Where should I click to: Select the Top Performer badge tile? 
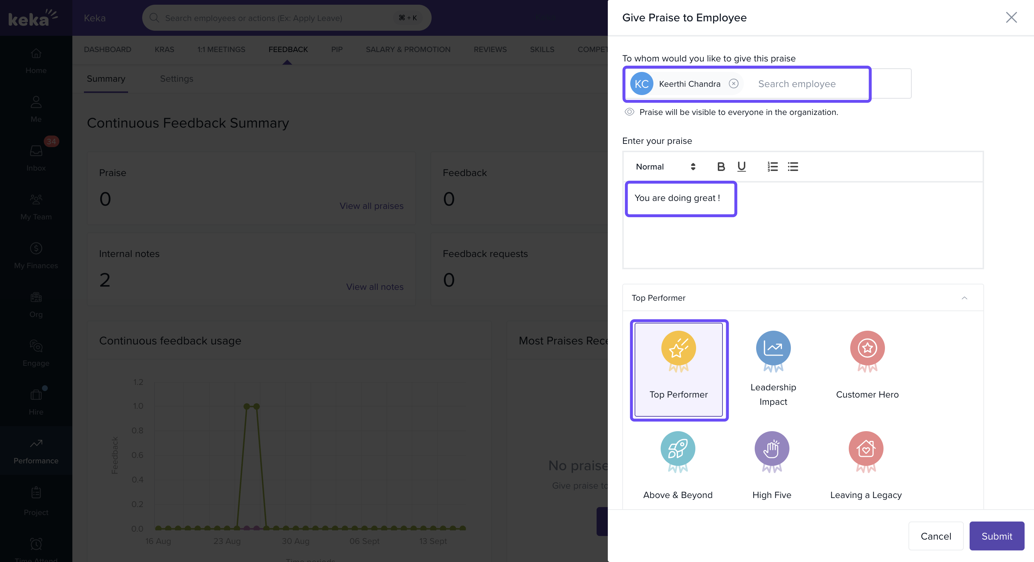(678, 369)
